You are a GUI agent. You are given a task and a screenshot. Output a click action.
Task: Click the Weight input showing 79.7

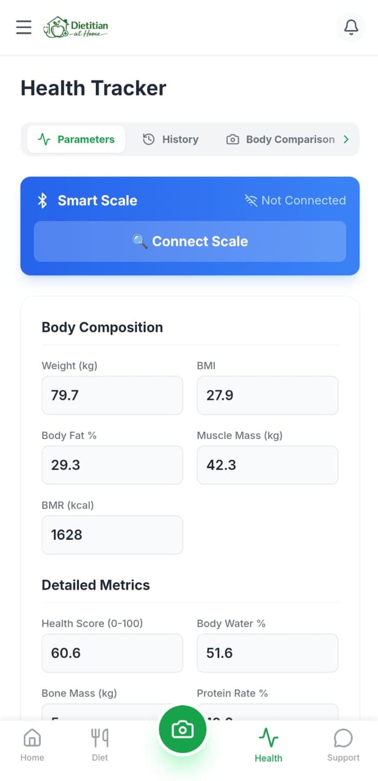112,395
